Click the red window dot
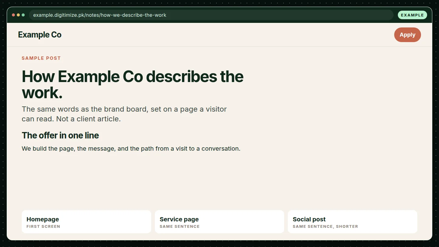Screen dimensions: 439x247 pos(13,15)
